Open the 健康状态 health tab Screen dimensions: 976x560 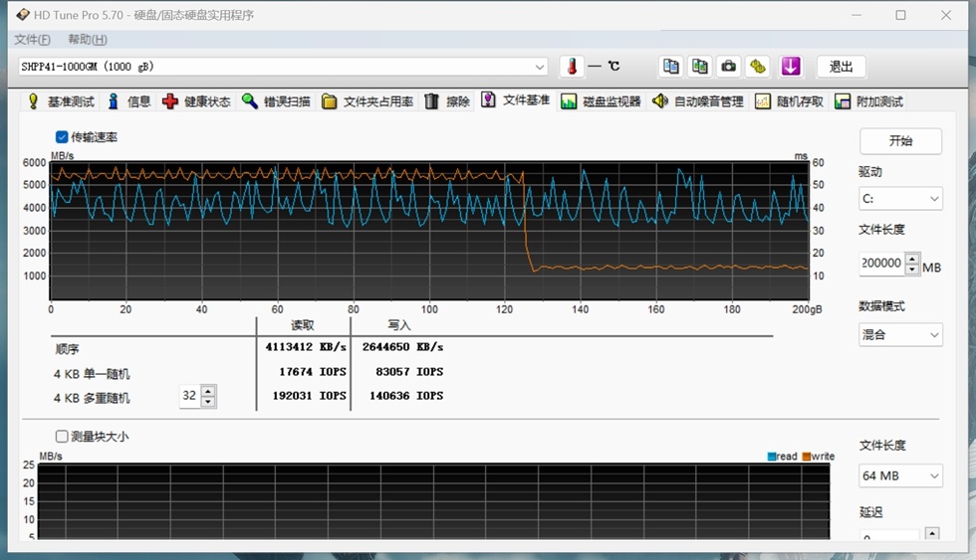point(196,101)
